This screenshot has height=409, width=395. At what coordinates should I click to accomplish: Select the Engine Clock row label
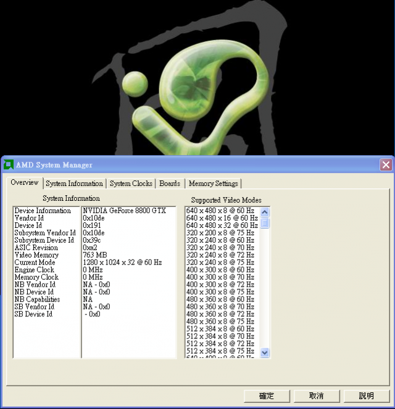click(x=35, y=270)
